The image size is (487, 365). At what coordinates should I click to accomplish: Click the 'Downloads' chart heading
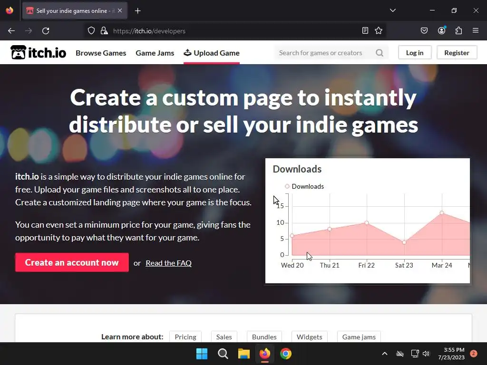coord(297,169)
